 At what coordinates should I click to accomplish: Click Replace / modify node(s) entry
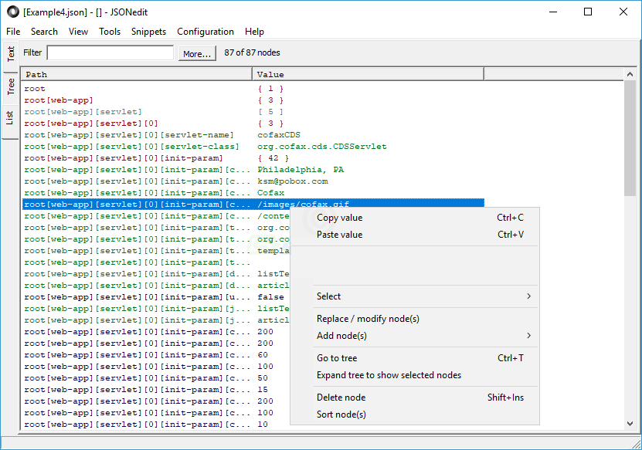[368, 319]
